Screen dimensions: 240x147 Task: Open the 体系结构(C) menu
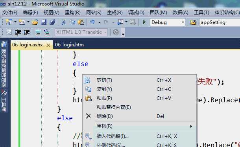227,13
